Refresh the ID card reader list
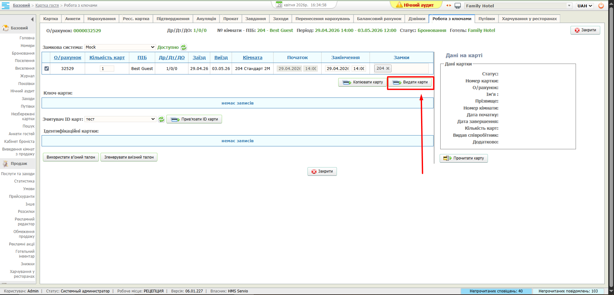Viewport: 614px width, 295px height. [x=162, y=119]
